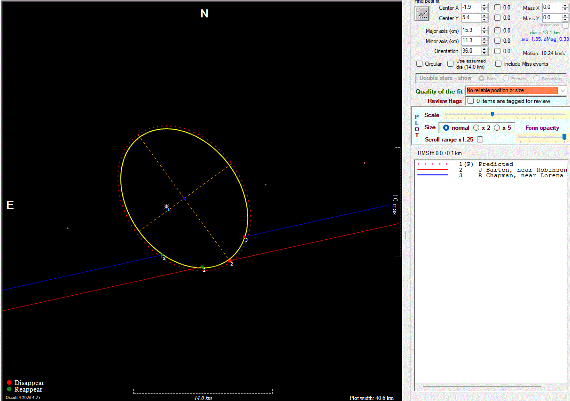Click the Shape model checkbox
The height and width of the screenshot is (401, 570).
tap(566, 26)
